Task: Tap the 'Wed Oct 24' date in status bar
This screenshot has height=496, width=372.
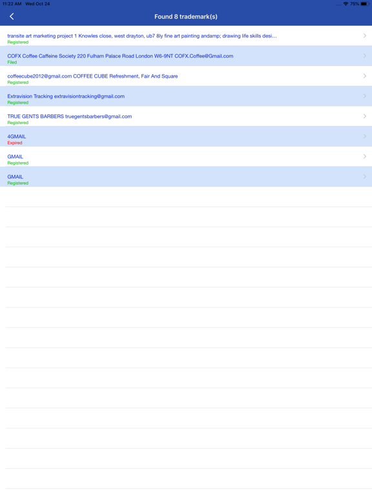Action: 37,4
